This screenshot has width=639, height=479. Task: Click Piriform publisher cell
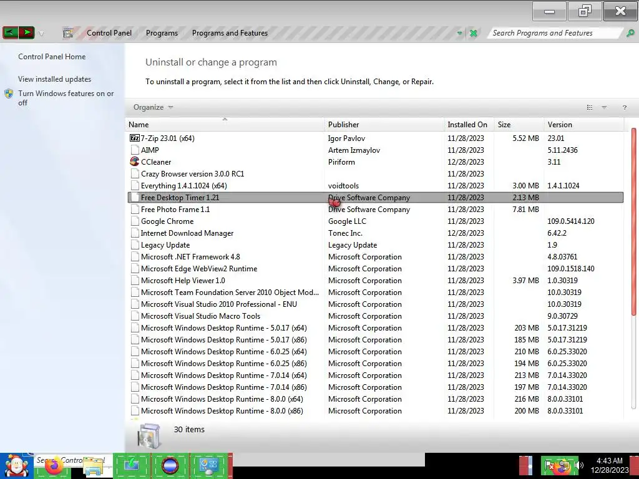[341, 162]
